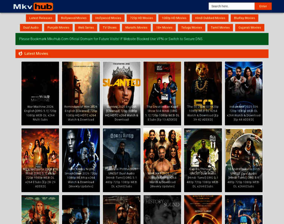Open The 50 2026 S01 card
Viewport: 284px width, 224px height.
tap(203, 93)
